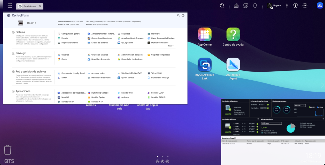Open Condición del disco list menu
This screenshot has height=165, width=325.
(x=258, y=119)
